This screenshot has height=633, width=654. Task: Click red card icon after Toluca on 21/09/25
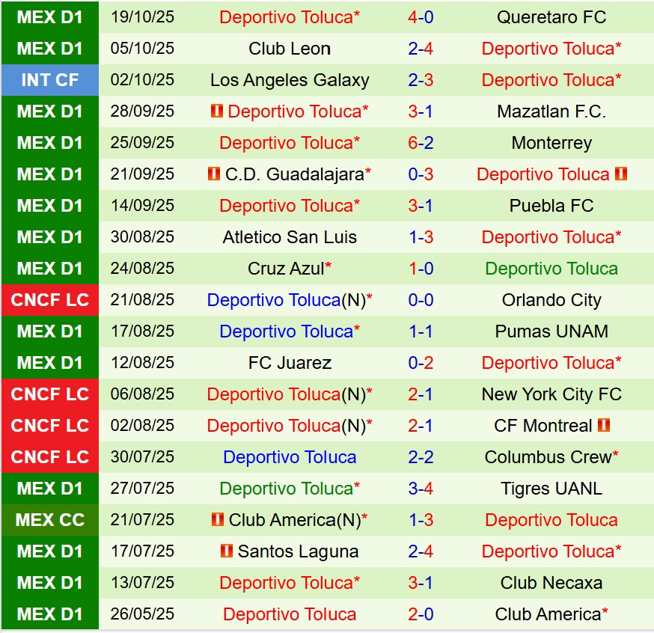point(620,174)
